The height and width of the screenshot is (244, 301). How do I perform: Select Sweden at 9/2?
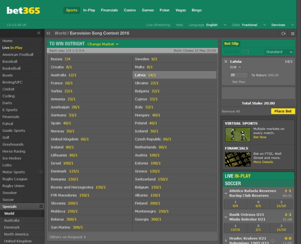point(174,59)
